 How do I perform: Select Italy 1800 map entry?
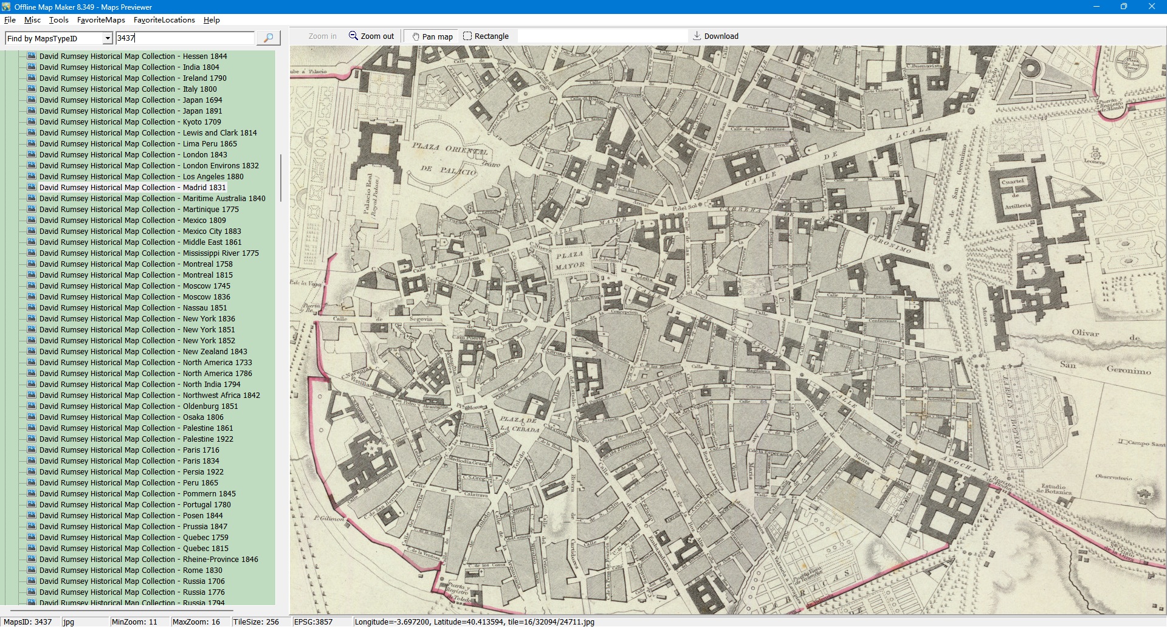pyautogui.click(x=128, y=89)
